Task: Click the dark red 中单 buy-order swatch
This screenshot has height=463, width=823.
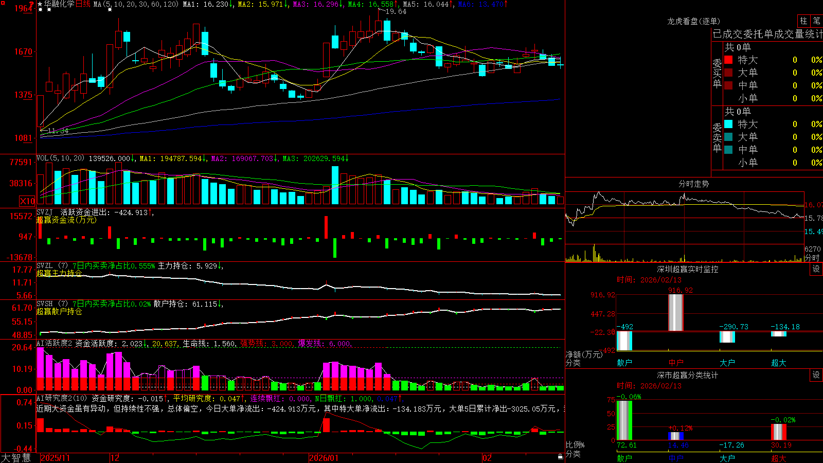Action: 728,85
